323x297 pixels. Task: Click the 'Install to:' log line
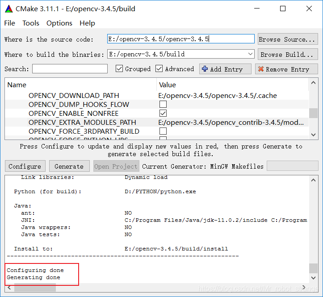121,249
